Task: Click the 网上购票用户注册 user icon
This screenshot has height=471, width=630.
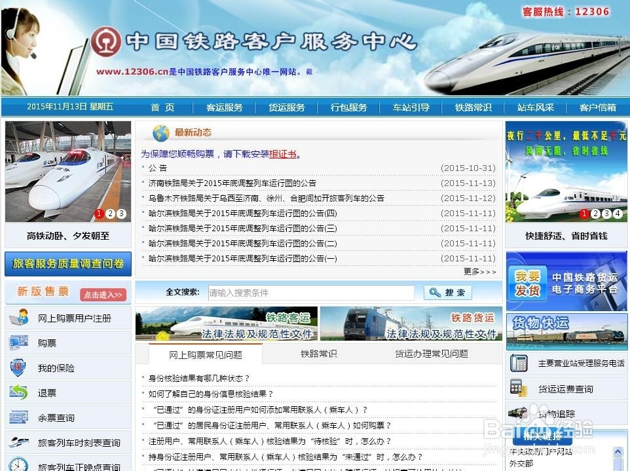Action: 19,318
